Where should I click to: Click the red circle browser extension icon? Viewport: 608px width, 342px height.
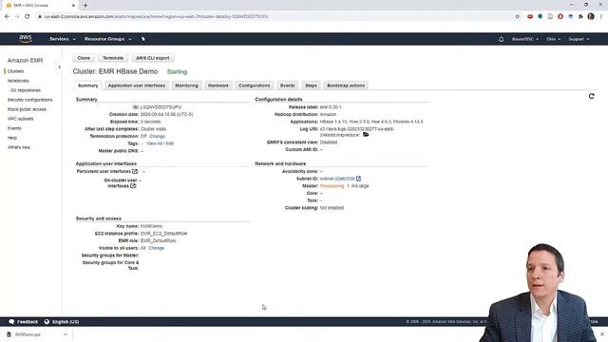point(560,17)
